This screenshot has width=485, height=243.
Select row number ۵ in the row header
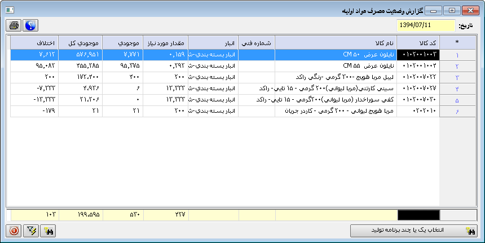pos(457,100)
